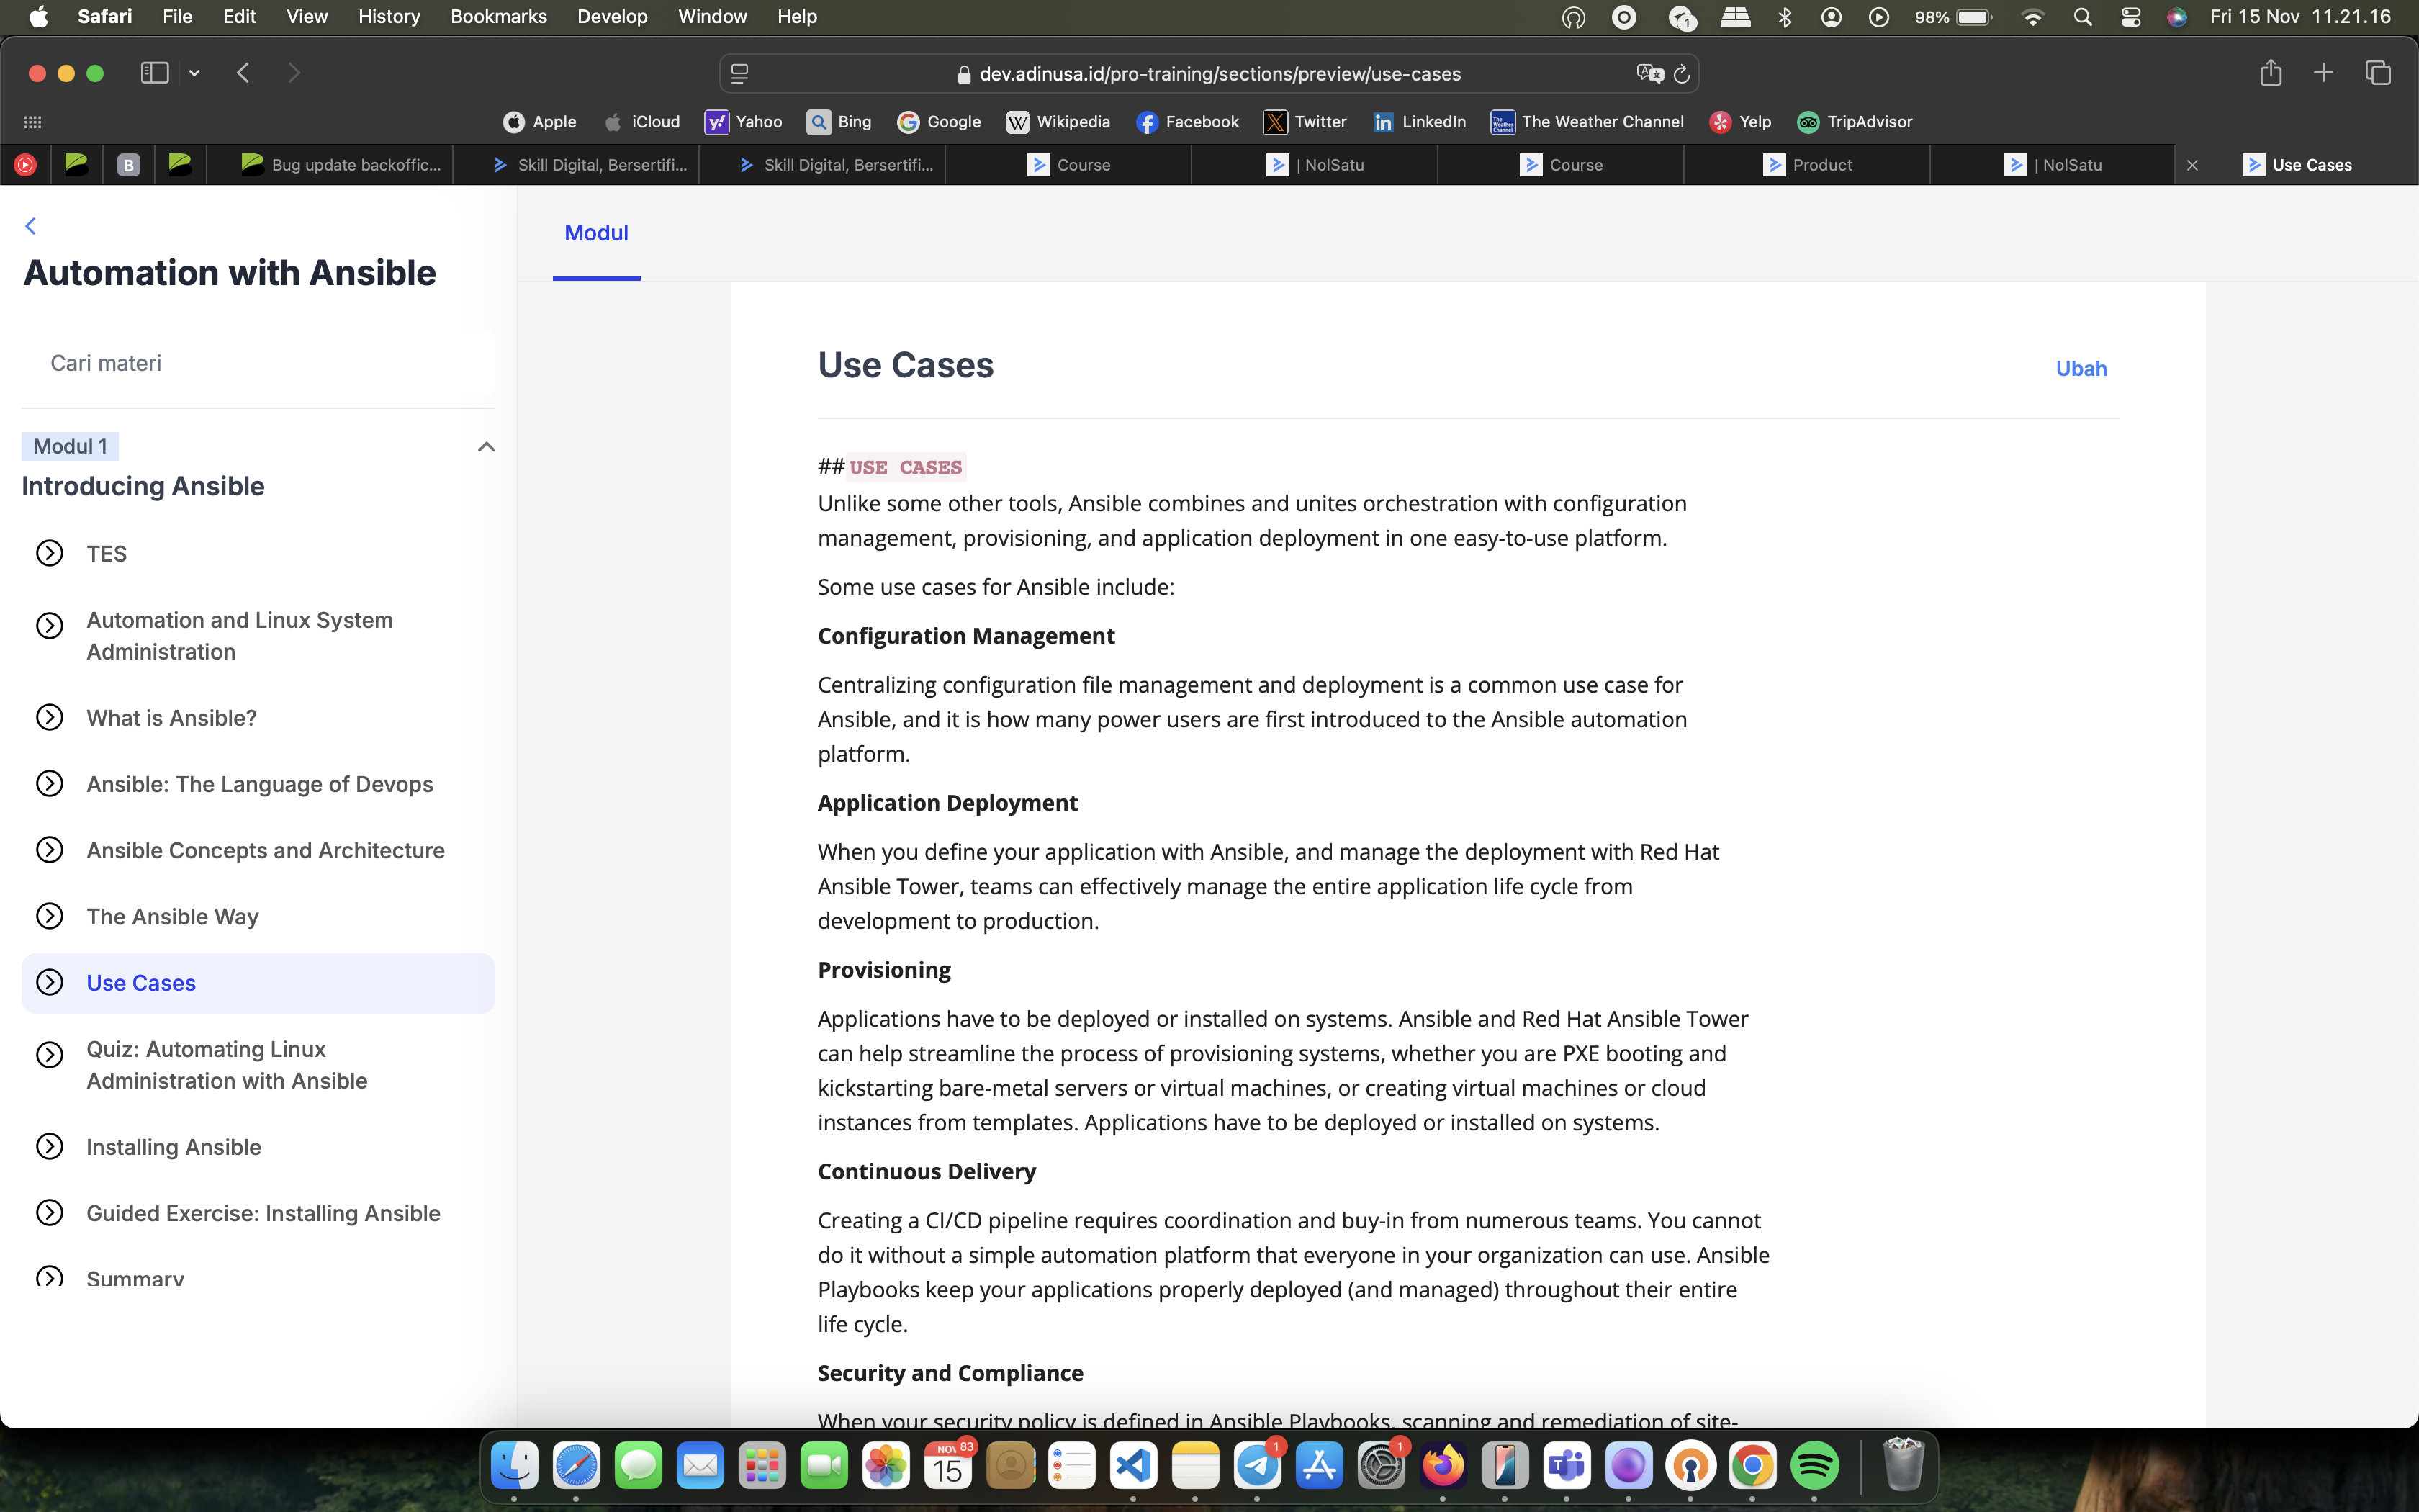Click the Safari address bar URL

1220,74
